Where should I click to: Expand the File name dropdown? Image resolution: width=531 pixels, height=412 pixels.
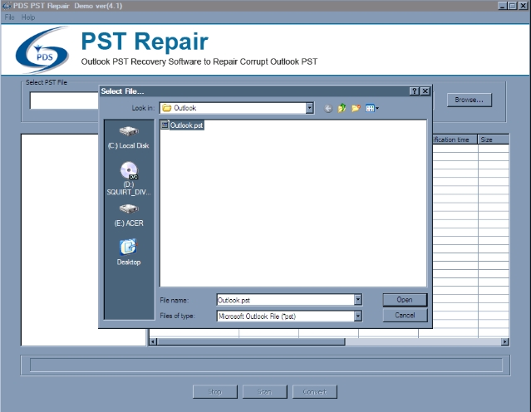(x=358, y=300)
